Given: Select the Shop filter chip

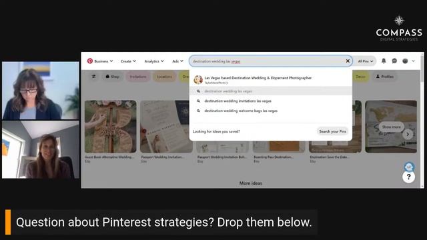Looking at the screenshot, I should pyautogui.click(x=113, y=77).
